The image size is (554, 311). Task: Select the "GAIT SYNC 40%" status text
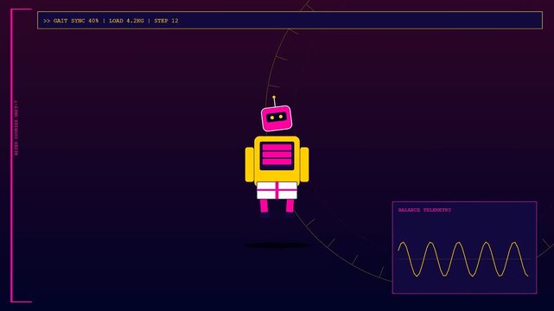tap(76, 21)
